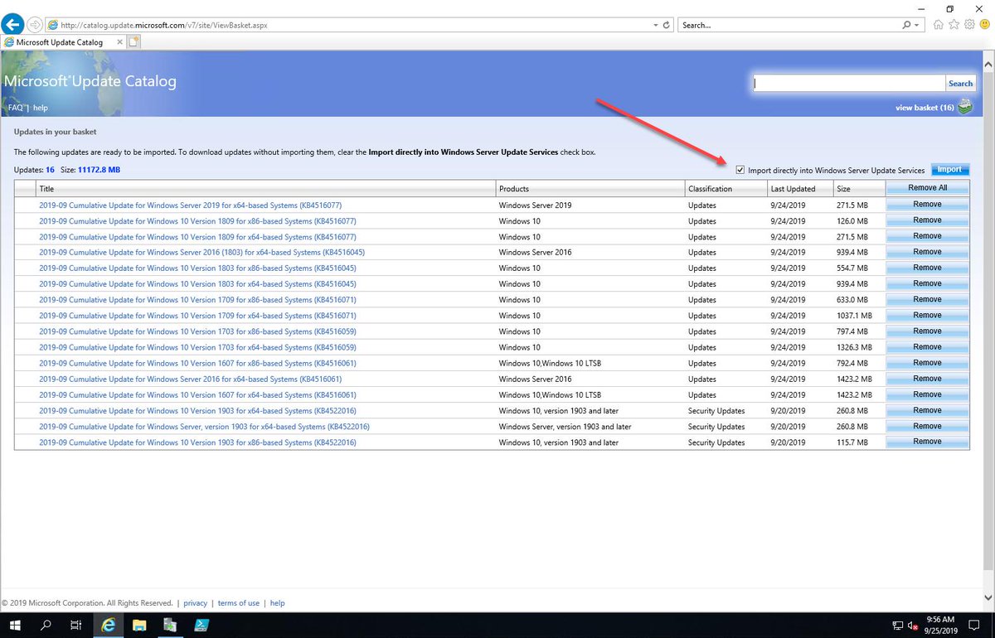This screenshot has height=638, width=995.
Task: Open the privacy footer link
Action: point(196,603)
